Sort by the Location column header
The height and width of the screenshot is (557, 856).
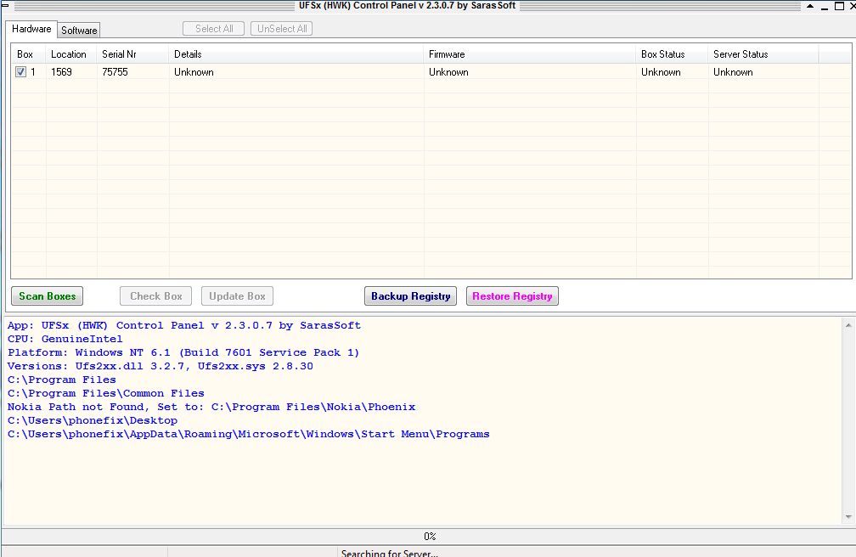coord(71,54)
